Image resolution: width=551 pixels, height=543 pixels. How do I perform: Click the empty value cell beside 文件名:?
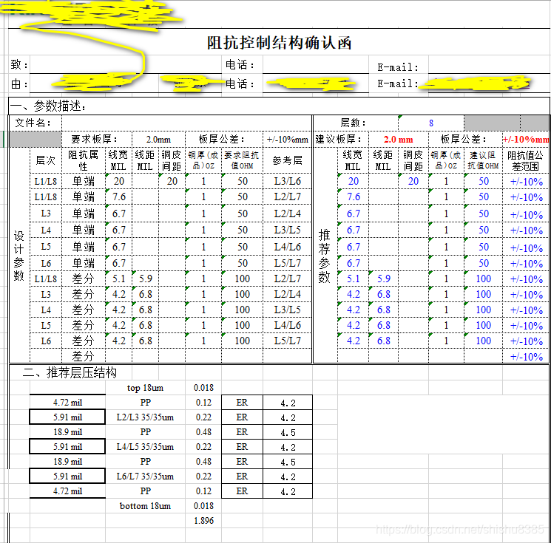click(x=186, y=123)
